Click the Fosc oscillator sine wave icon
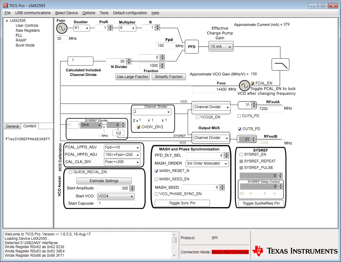 point(62,28)
